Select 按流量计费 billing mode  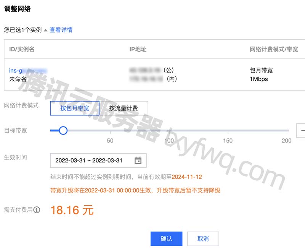(124, 108)
